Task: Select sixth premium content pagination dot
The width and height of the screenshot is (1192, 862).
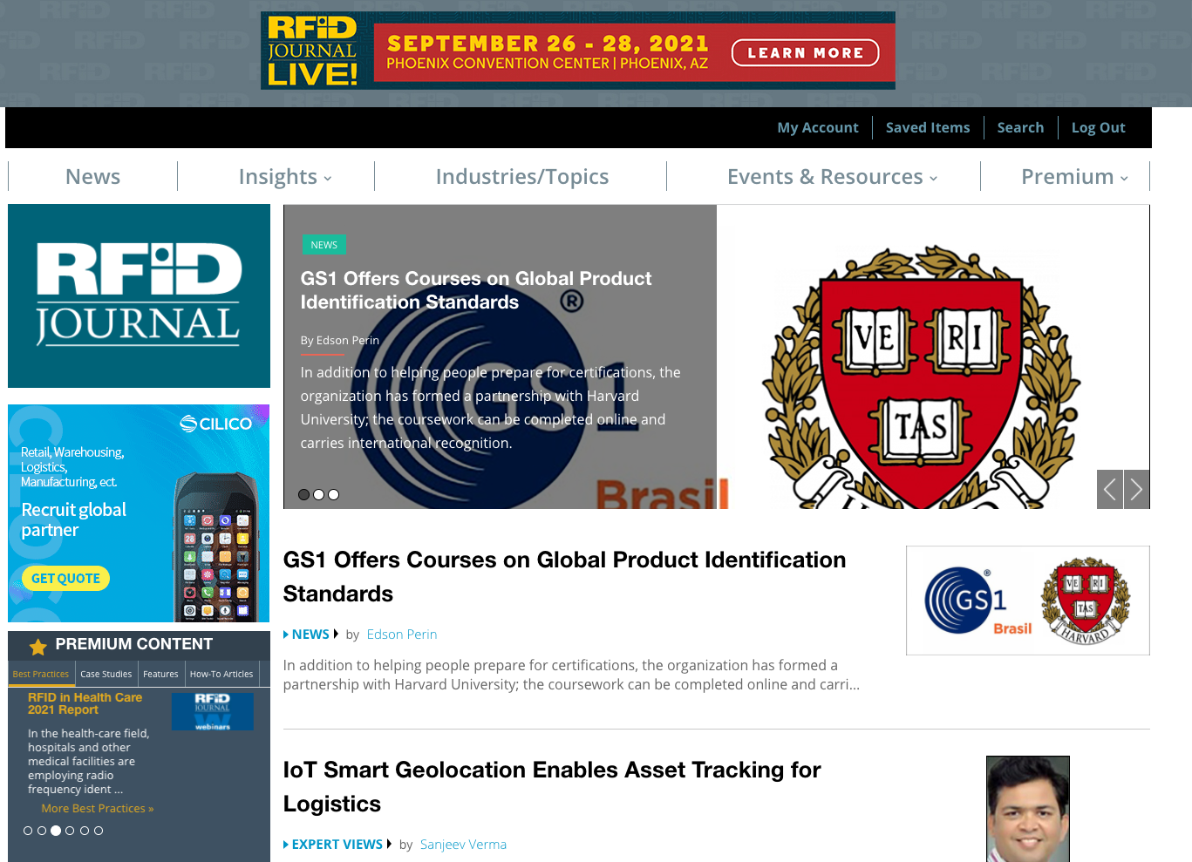Action: coord(99,831)
